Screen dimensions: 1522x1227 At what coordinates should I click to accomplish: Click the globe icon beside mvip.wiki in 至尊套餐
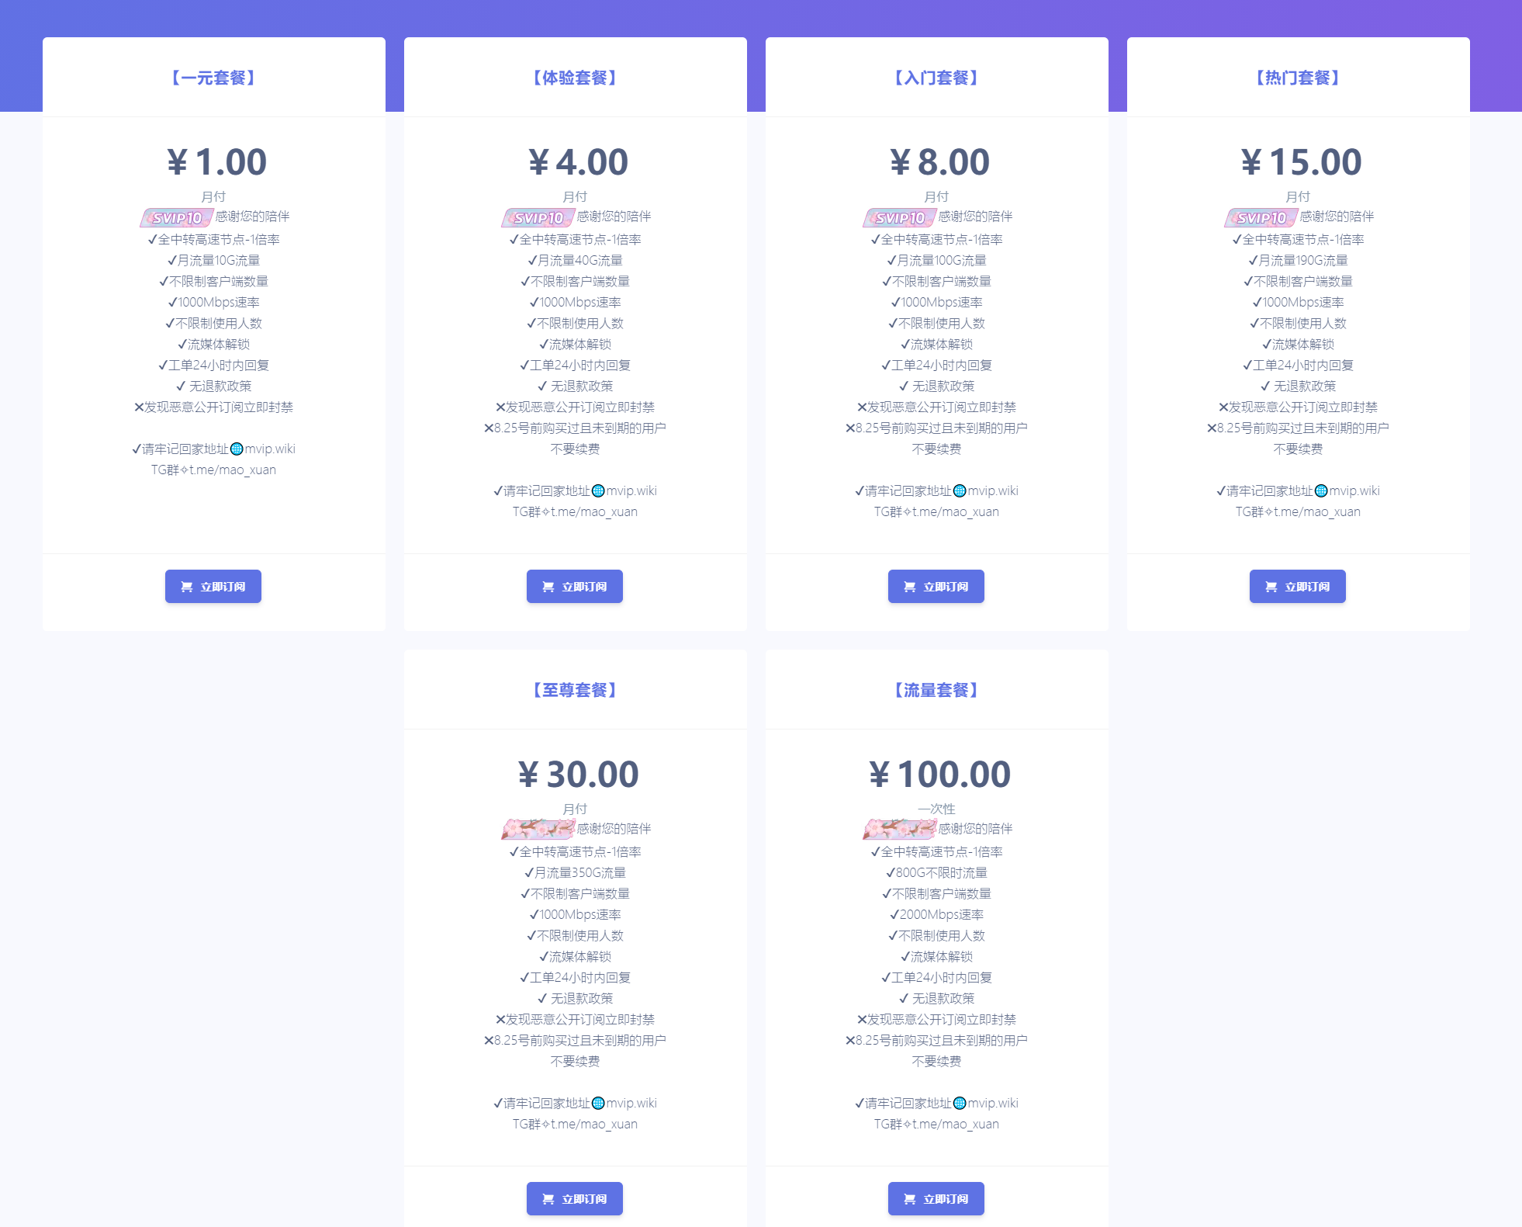[598, 1103]
